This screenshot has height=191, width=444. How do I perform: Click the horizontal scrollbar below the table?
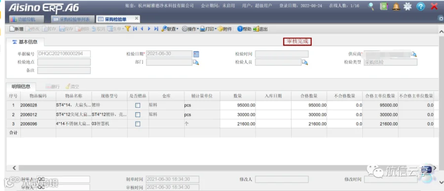click(223, 168)
